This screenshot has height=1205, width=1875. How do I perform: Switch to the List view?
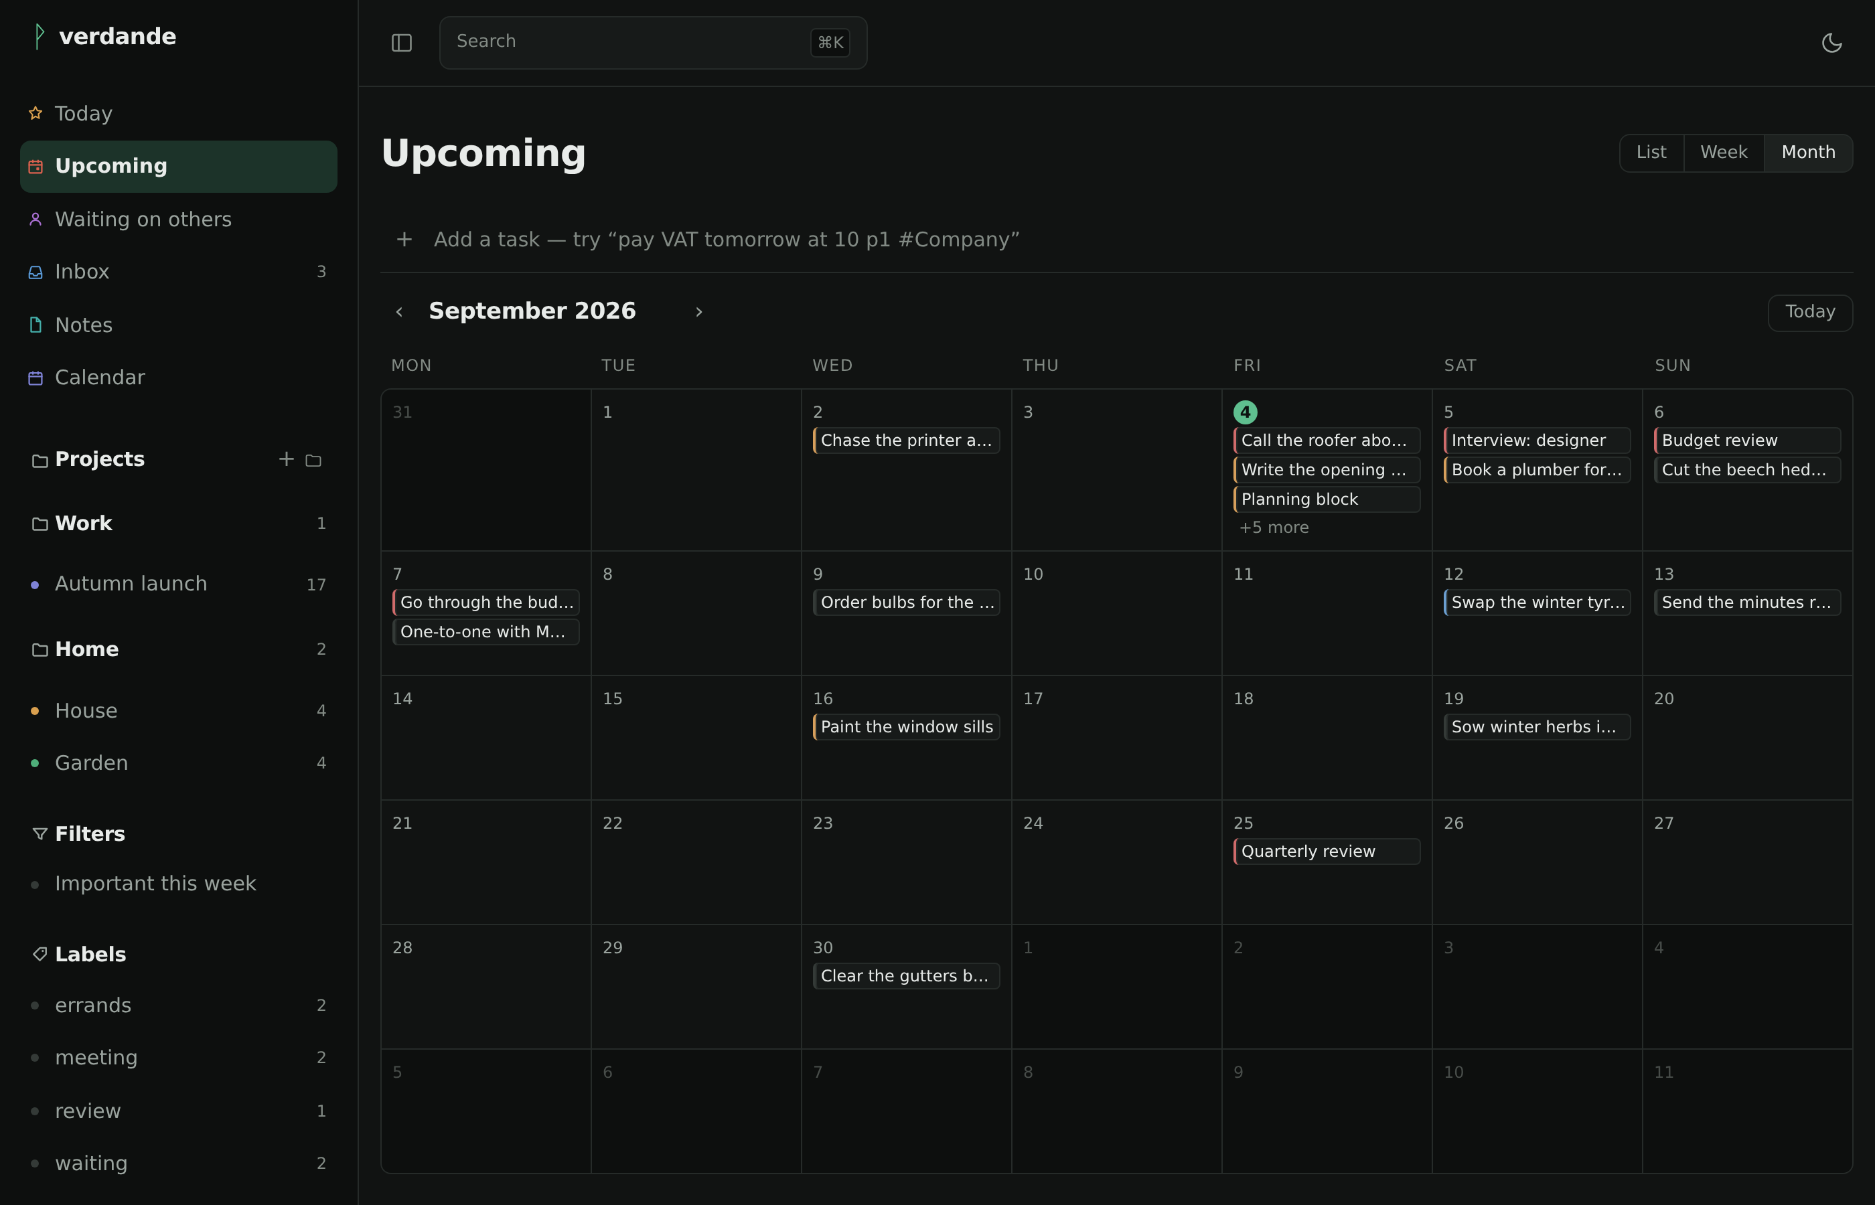[x=1651, y=153]
